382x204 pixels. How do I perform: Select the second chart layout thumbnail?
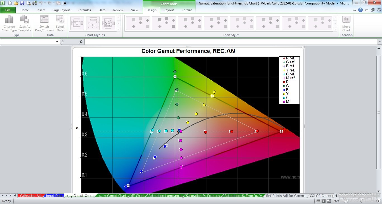coord(93,23)
